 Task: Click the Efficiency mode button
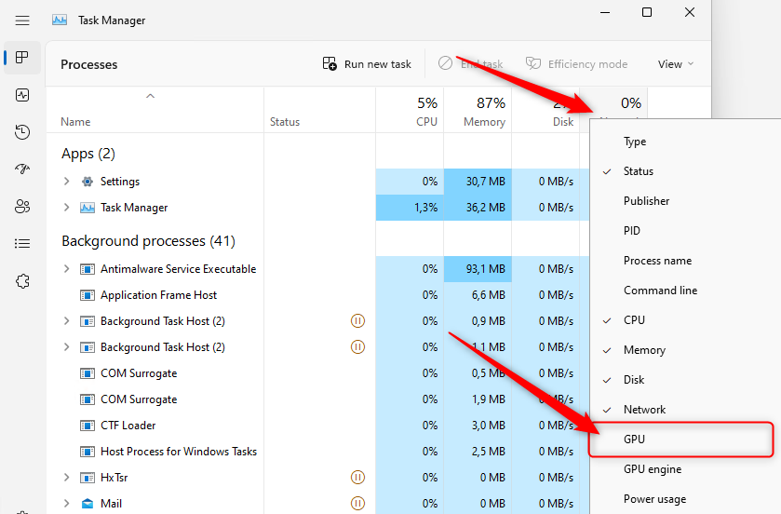[x=576, y=64]
